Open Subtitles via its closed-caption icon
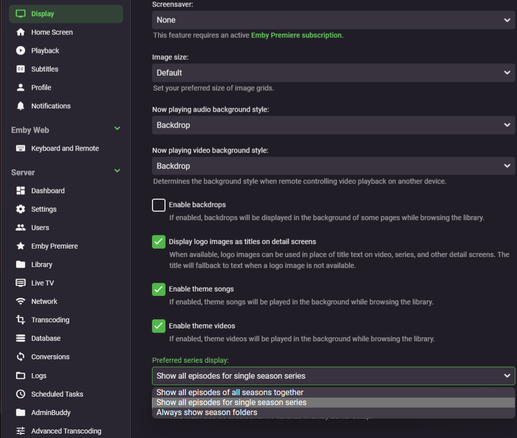The height and width of the screenshot is (438, 517). click(20, 69)
